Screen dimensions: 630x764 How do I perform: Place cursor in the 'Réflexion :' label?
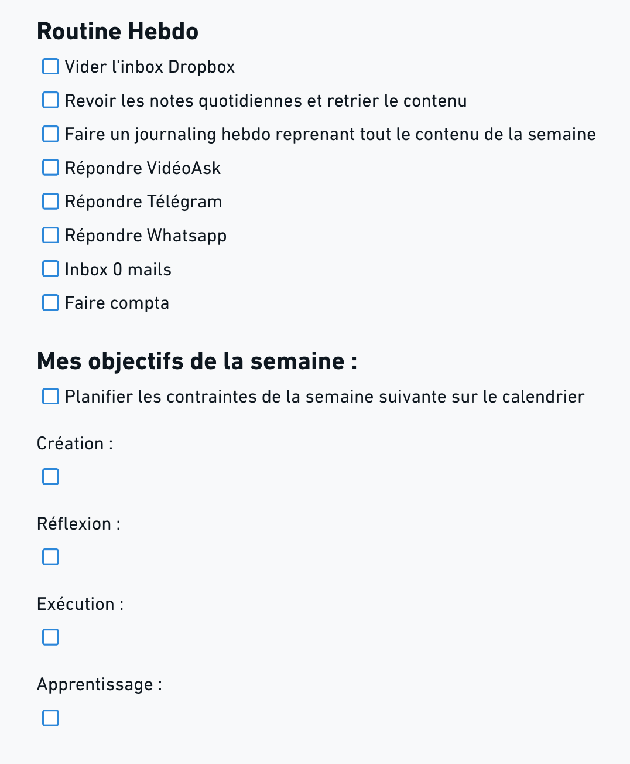(x=78, y=524)
